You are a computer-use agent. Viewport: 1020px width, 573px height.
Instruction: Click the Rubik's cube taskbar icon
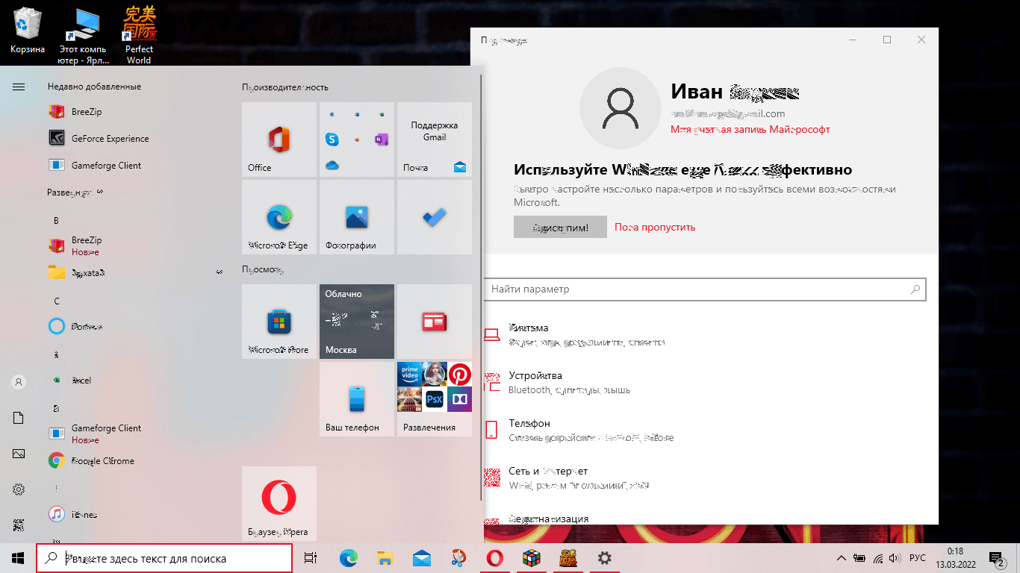(531, 558)
